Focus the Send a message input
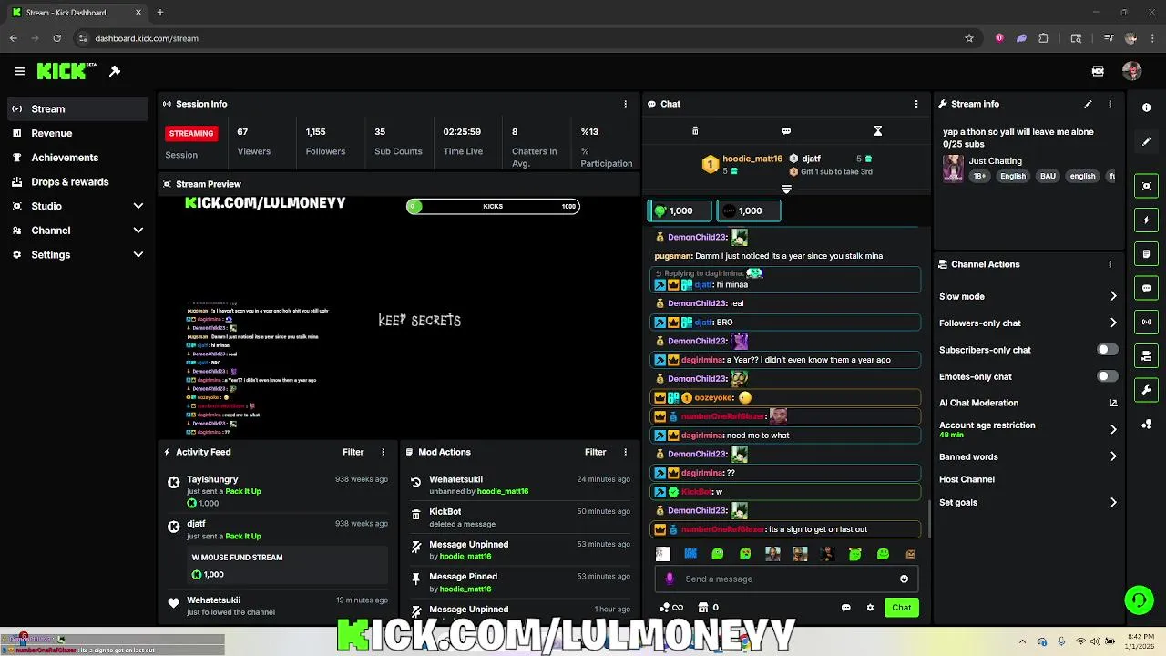Viewport: 1166px width, 656px height. pyautogui.click(x=784, y=579)
